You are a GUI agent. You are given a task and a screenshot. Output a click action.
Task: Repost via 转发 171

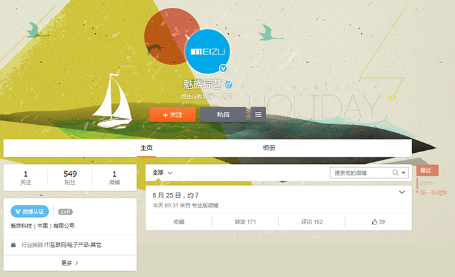click(x=245, y=222)
